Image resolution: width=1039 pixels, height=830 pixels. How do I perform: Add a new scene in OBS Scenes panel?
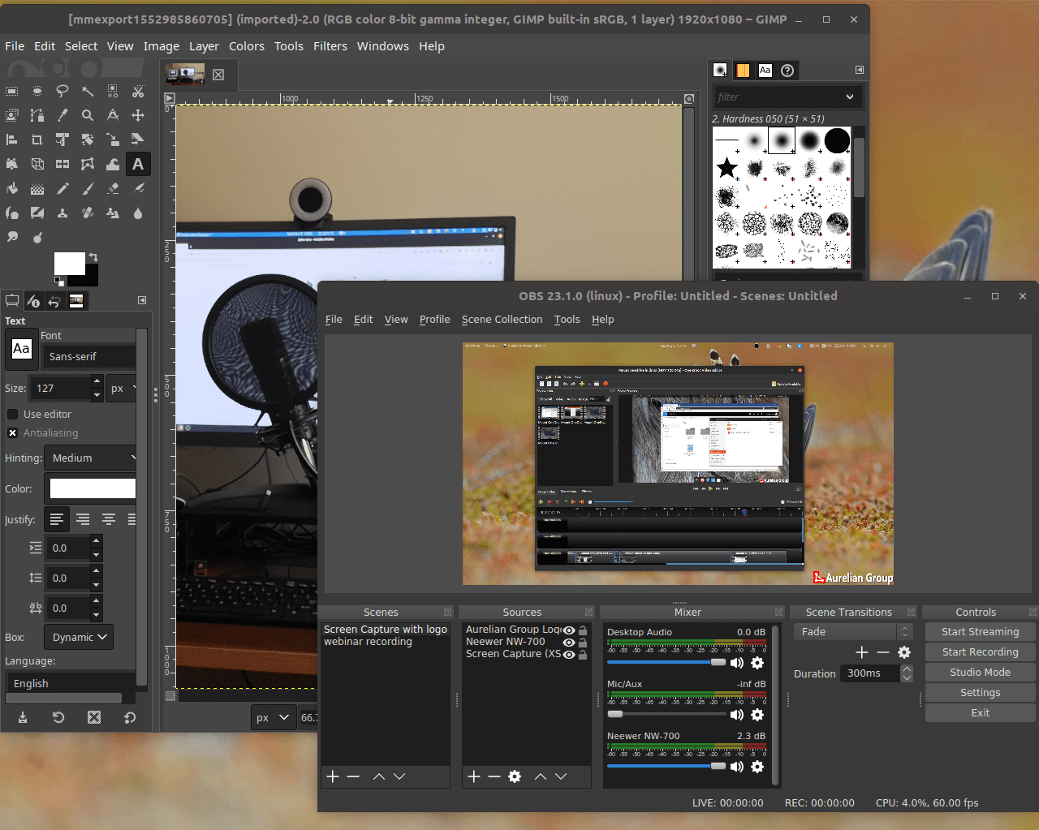point(332,776)
